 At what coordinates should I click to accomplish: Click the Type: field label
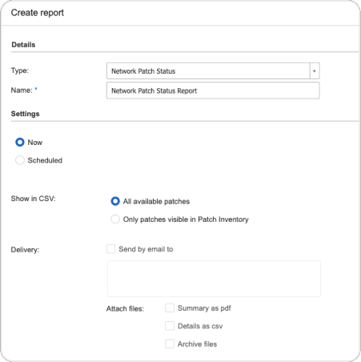point(20,70)
